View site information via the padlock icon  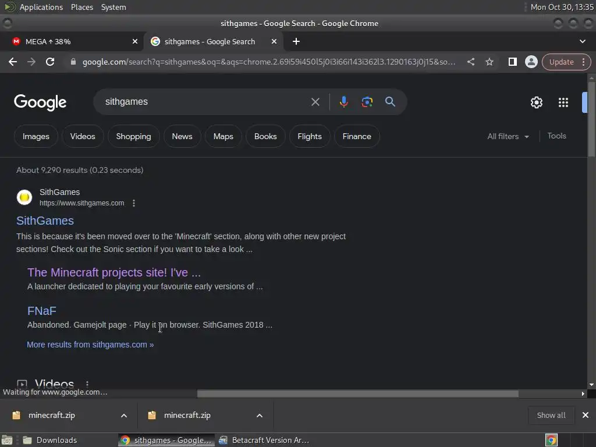[73, 62]
